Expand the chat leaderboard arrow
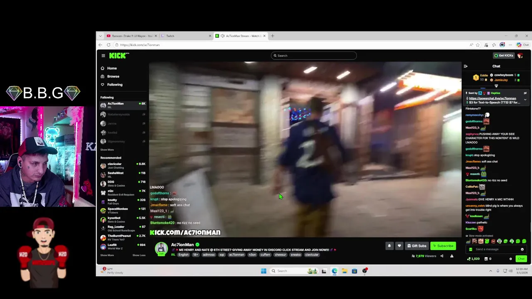 tap(496, 86)
